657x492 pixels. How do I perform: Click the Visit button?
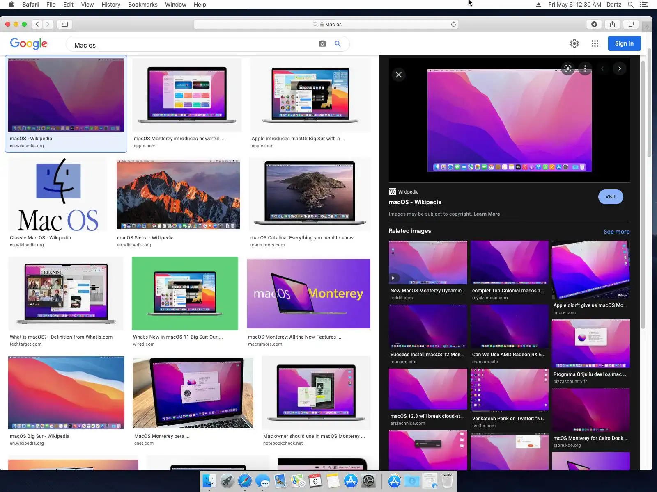(x=611, y=197)
